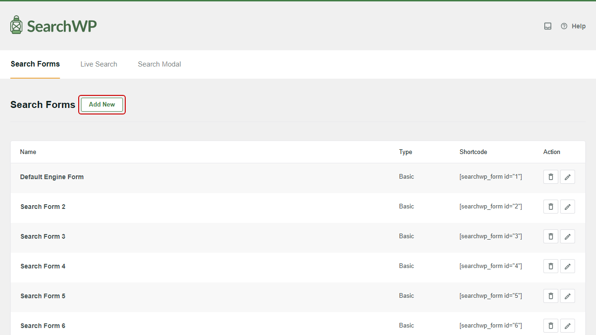Open Search Form 3 by name

43,236
